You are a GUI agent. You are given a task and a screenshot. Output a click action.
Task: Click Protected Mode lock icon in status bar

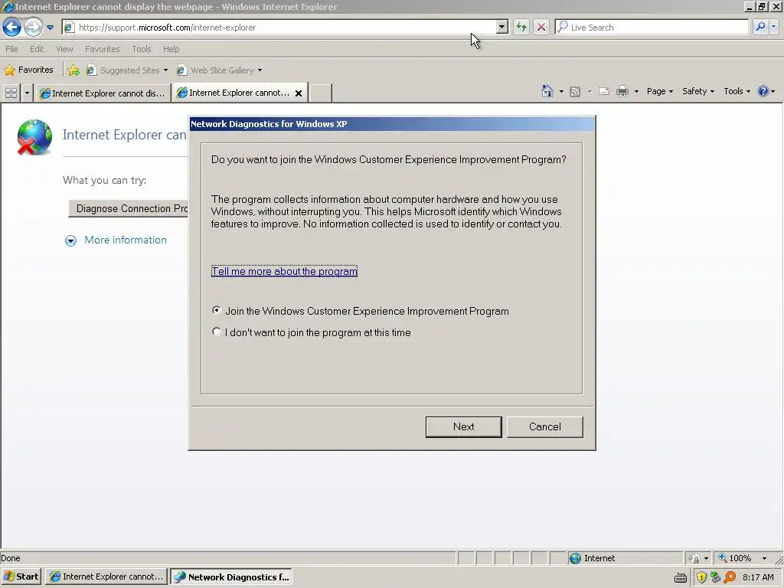pyautogui.click(x=694, y=558)
